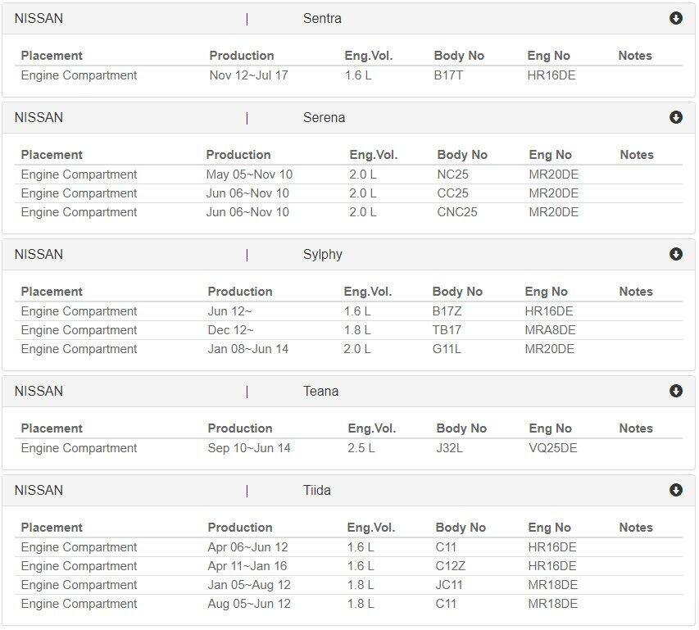Select the NISSAN Sentra header
This screenshot has width=699, height=630.
348,19
